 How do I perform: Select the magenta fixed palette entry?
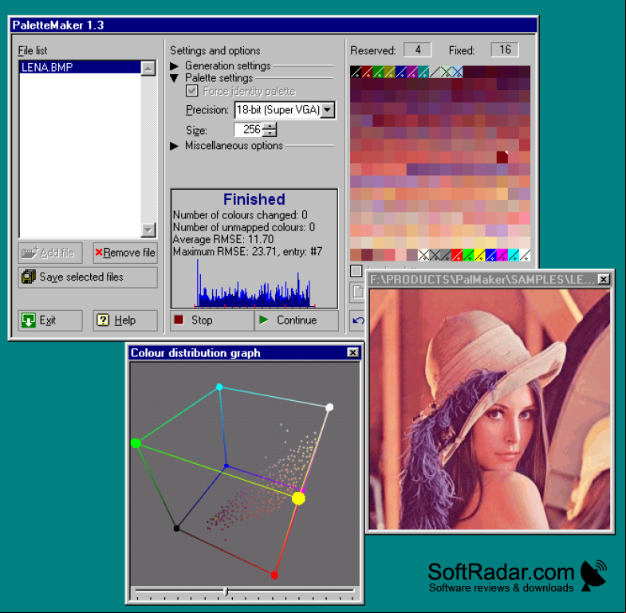pyautogui.click(x=502, y=254)
